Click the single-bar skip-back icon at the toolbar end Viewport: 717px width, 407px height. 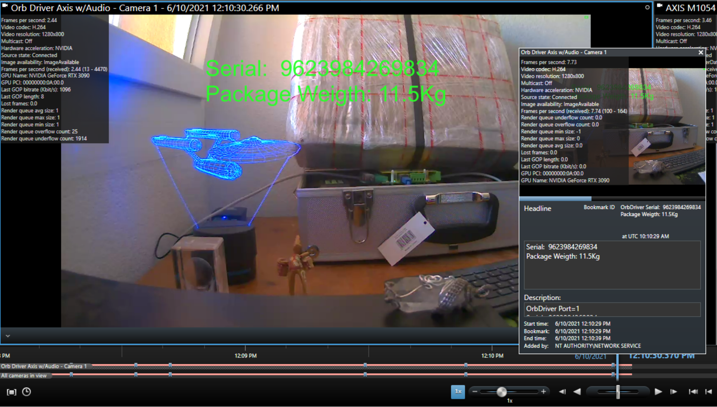tap(708, 391)
